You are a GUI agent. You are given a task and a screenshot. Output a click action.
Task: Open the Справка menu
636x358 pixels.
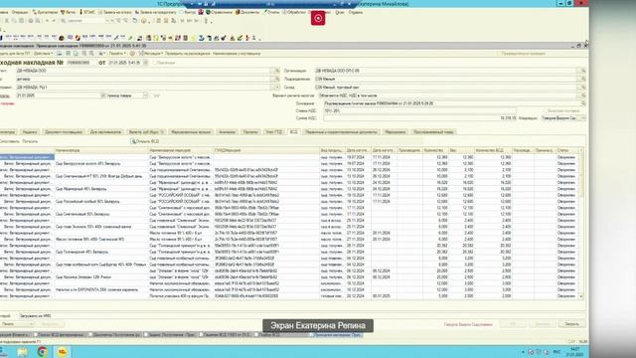pyautogui.click(x=356, y=12)
